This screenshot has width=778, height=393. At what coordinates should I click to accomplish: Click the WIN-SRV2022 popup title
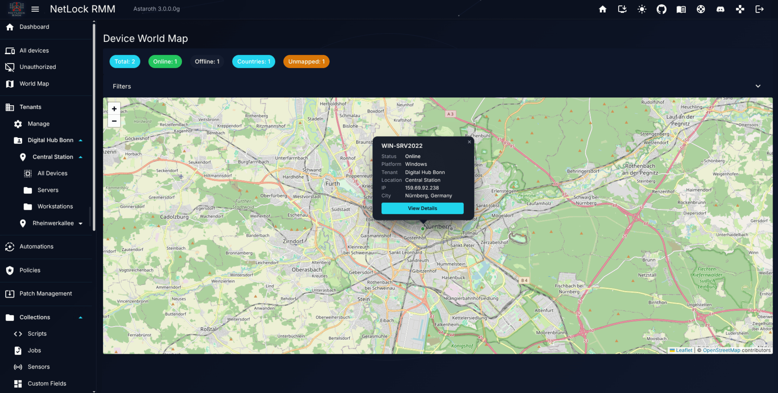click(402, 146)
